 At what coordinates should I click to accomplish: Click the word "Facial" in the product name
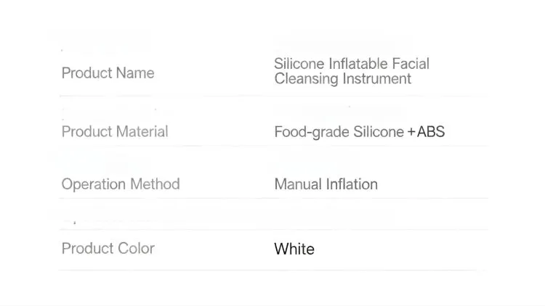(411, 64)
